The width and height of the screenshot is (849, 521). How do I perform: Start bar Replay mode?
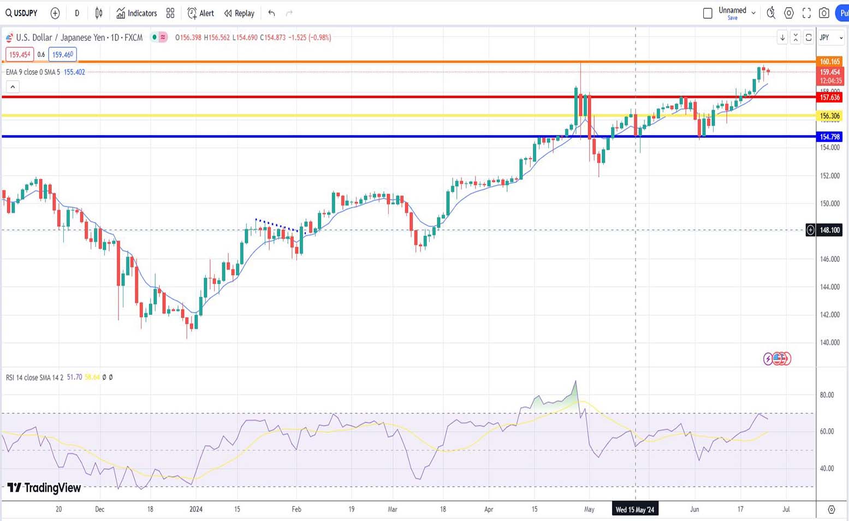tap(239, 13)
